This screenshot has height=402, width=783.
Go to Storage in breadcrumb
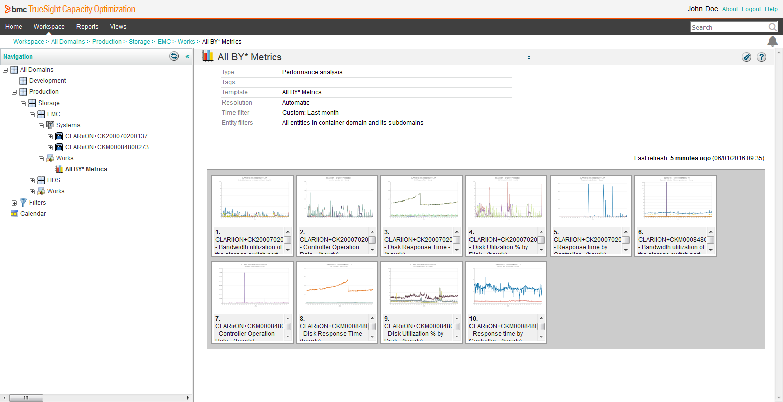(x=139, y=42)
